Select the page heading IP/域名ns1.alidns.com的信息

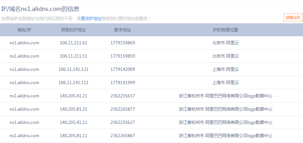pos(40,9)
